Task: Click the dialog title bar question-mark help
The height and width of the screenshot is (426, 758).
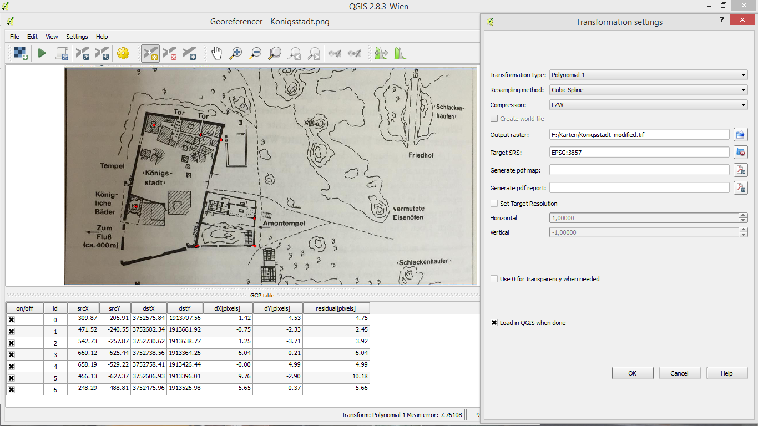Action: pos(721,19)
